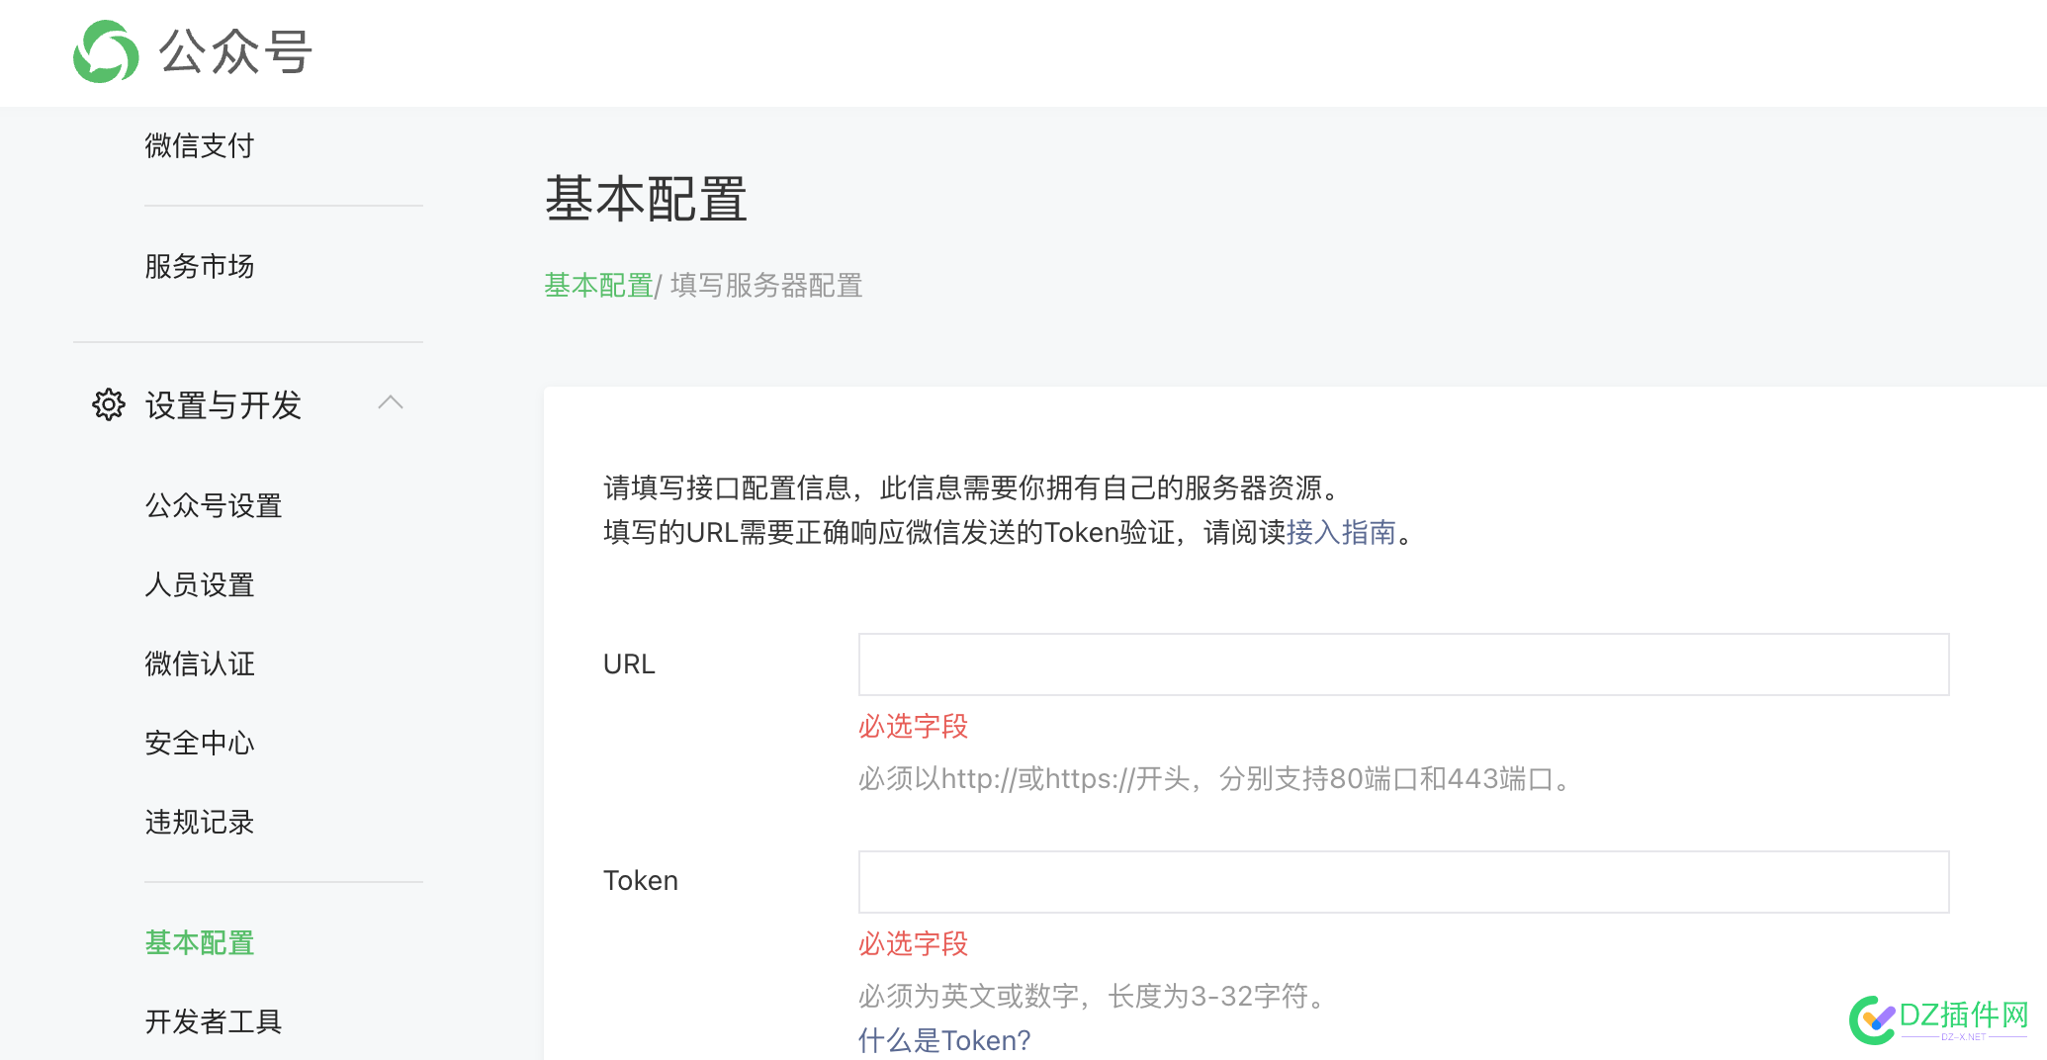Select the green 基本配置 sidebar item
The height and width of the screenshot is (1060, 2047).
pos(200,942)
